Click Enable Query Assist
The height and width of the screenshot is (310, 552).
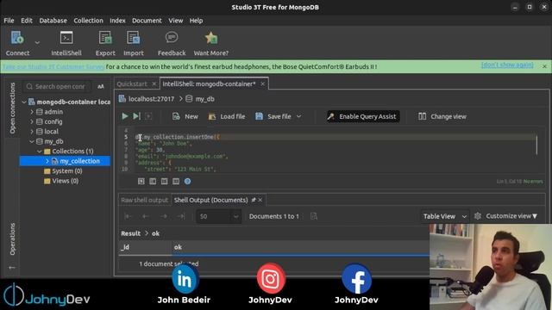pyautogui.click(x=363, y=116)
